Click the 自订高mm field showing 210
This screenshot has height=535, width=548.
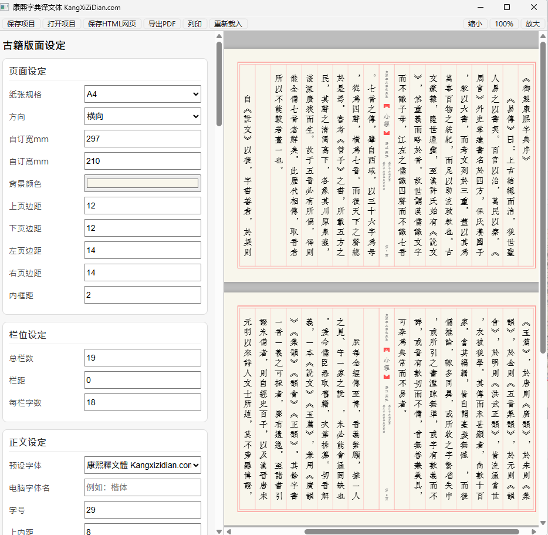click(x=143, y=161)
